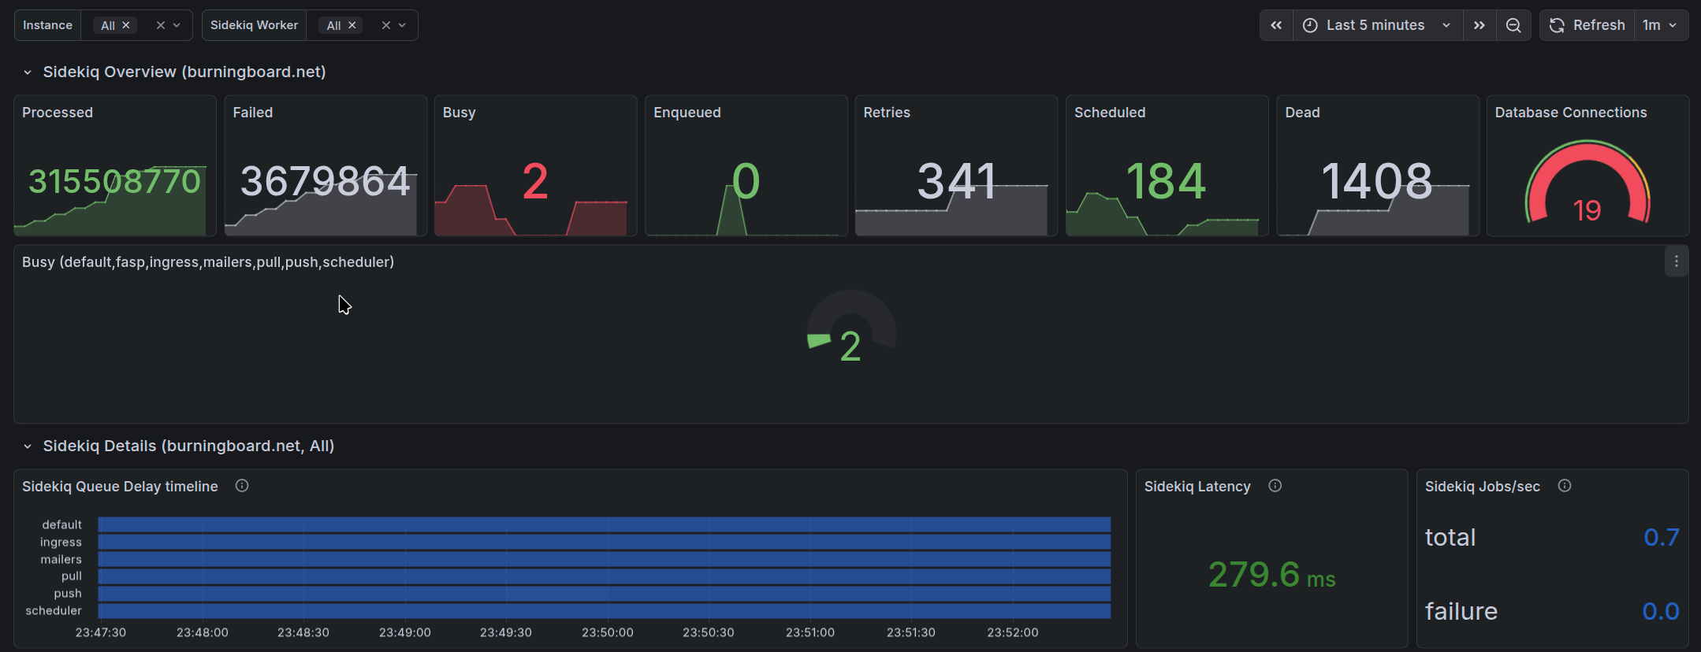Remove the All tag from Sidekiq Worker filter
This screenshot has width=1701, height=652.
(352, 25)
